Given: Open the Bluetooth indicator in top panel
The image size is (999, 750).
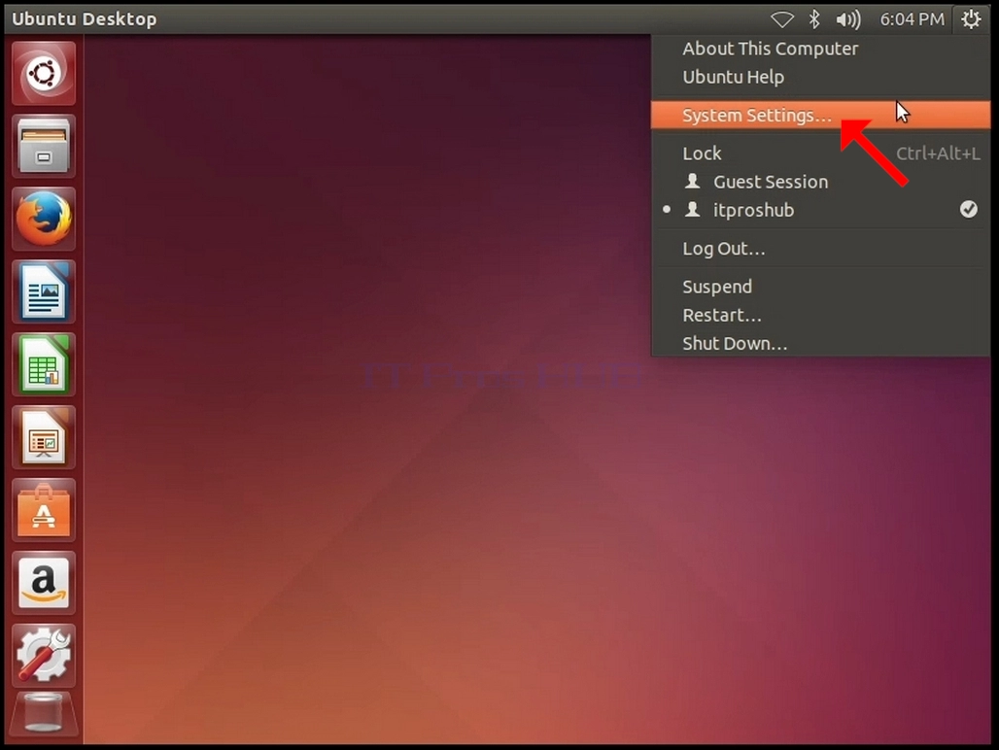Looking at the screenshot, I should pyautogui.click(x=814, y=19).
